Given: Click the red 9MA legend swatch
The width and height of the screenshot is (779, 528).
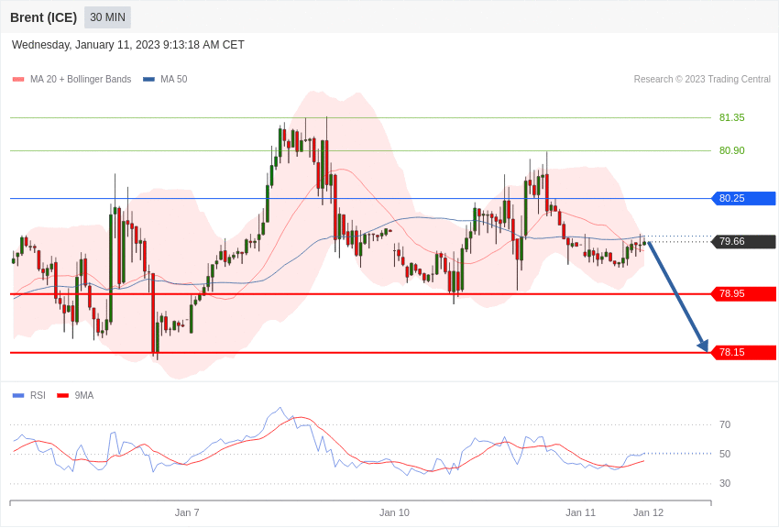Looking at the screenshot, I should coord(63,395).
